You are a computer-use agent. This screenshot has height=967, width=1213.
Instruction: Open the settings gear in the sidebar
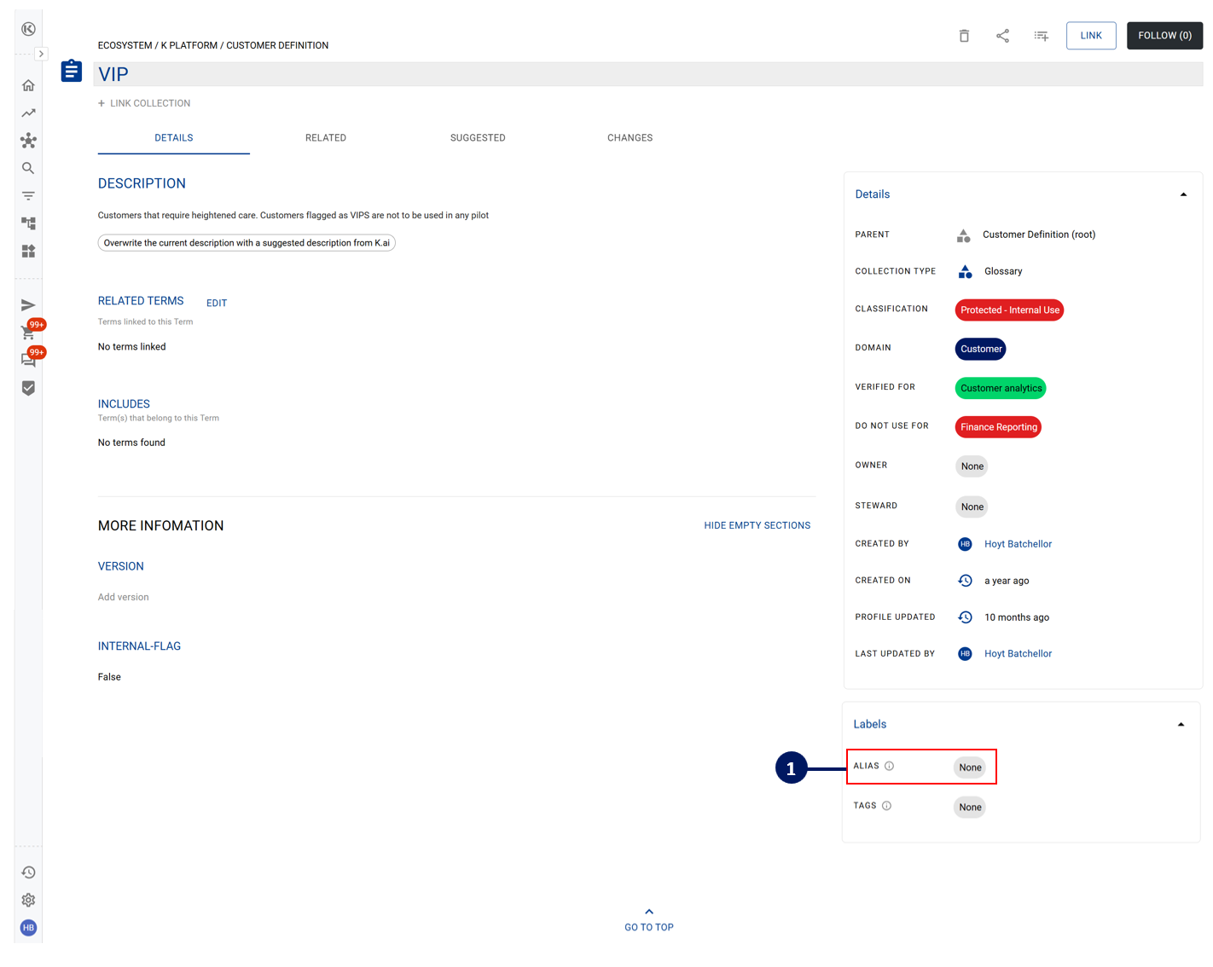28,900
